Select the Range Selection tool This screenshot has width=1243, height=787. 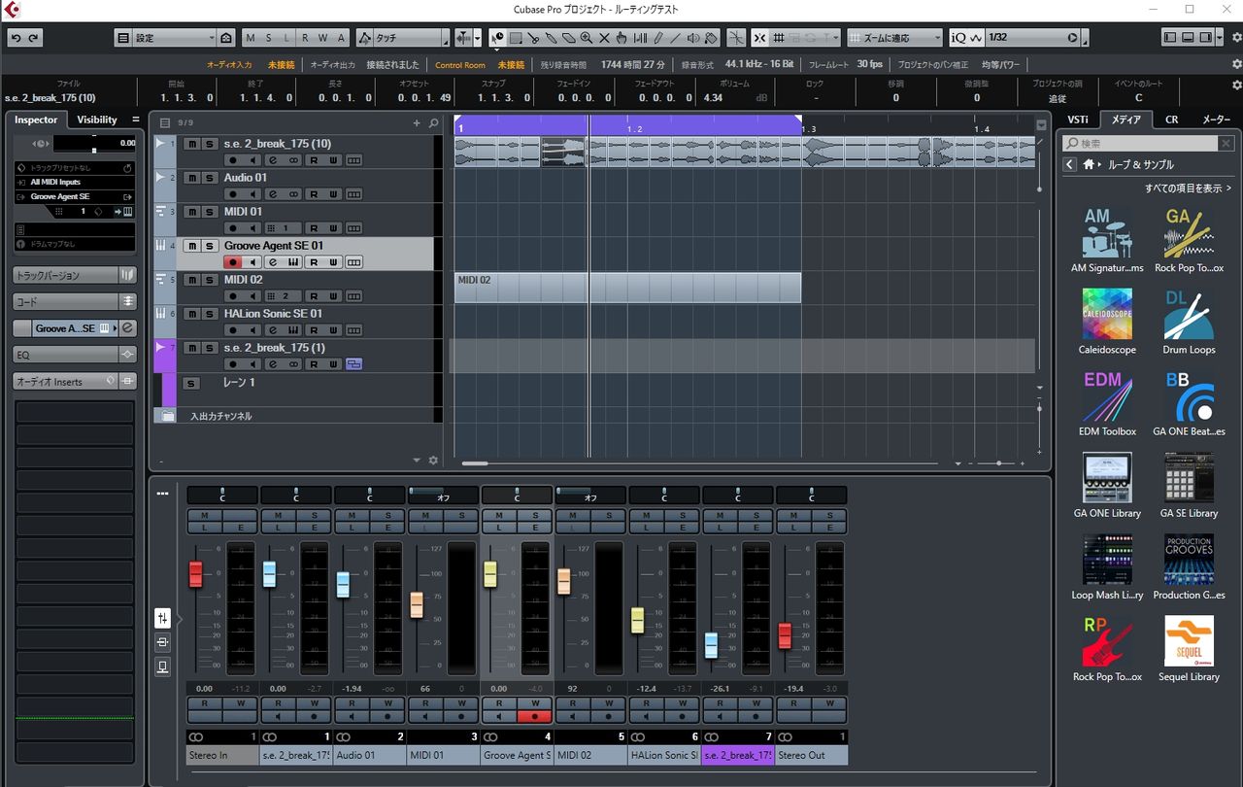[516, 38]
